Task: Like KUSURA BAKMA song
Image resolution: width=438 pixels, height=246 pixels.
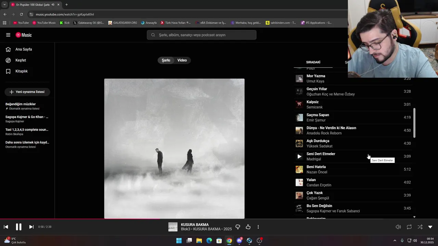Action: [248, 227]
